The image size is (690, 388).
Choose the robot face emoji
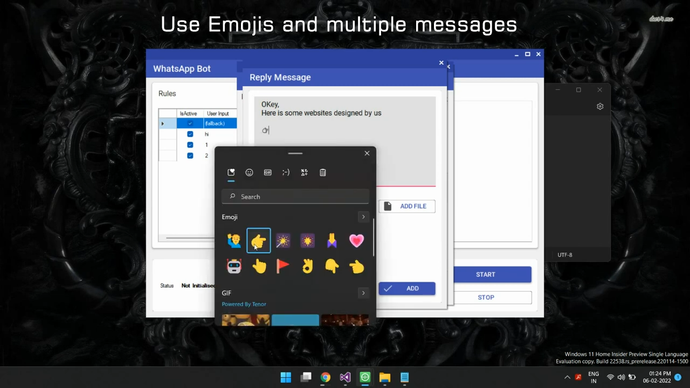(234, 266)
